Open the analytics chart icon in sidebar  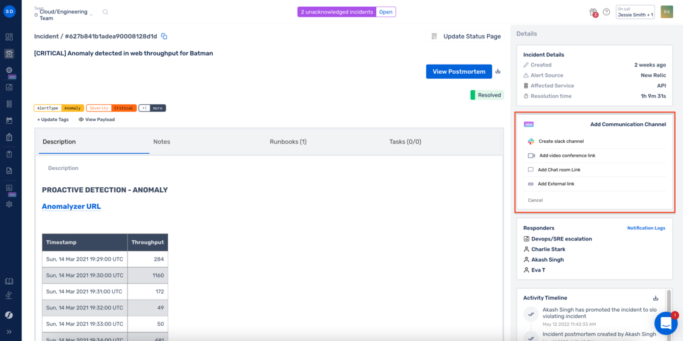tap(9, 188)
